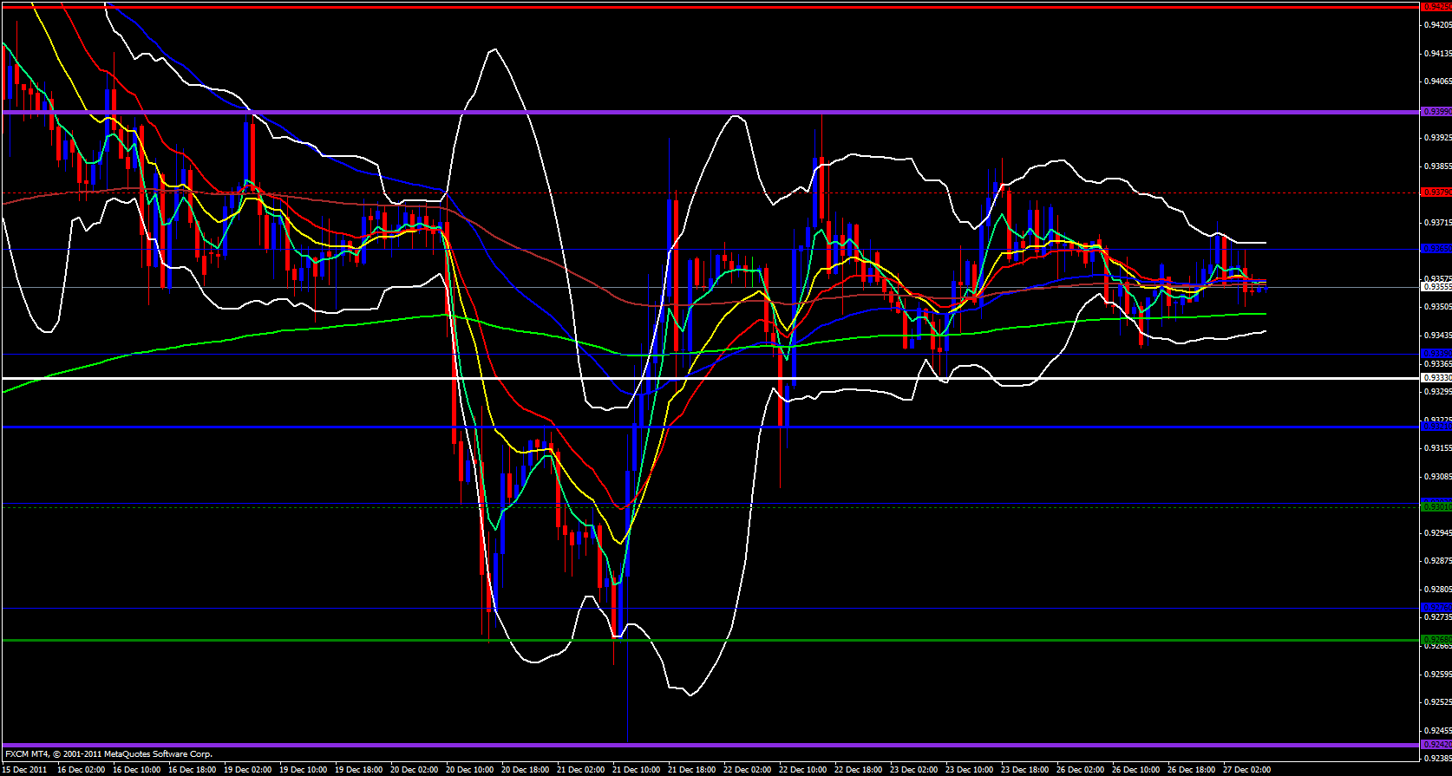
Task: Click the 19 Dec 02:00 time label
Action: 249,769
